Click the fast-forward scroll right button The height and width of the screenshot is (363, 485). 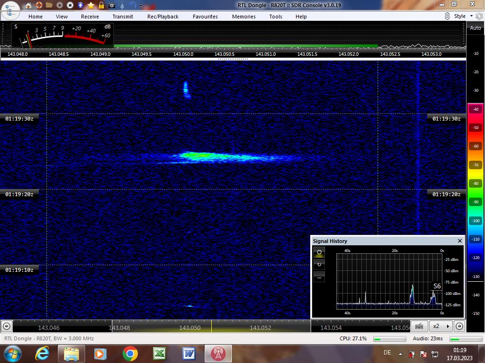[x=459, y=326]
